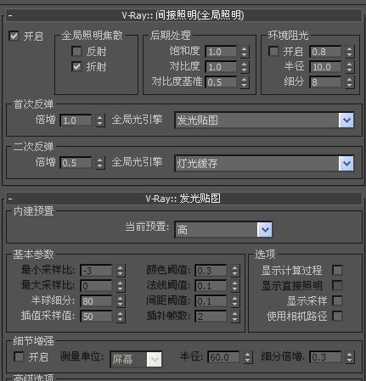The height and width of the screenshot is (381, 366).
Task: Click the 环境阻光 0.8 amount field
Action: (x=325, y=52)
